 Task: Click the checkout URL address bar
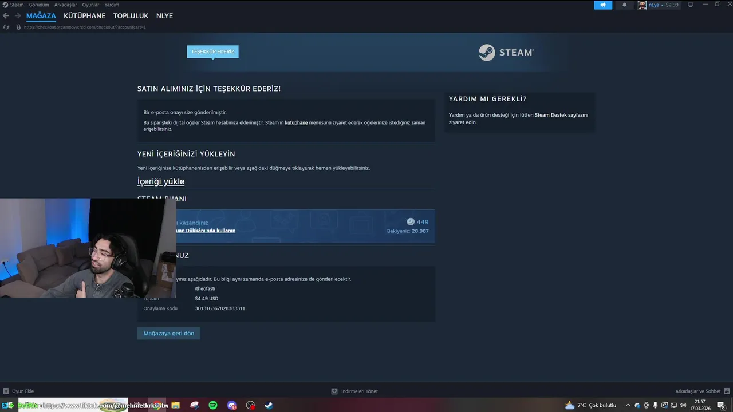pos(85,27)
